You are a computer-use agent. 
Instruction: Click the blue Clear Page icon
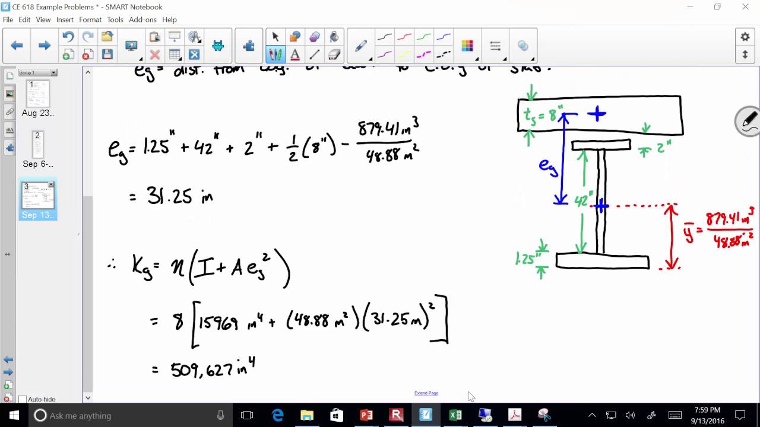pos(194,55)
